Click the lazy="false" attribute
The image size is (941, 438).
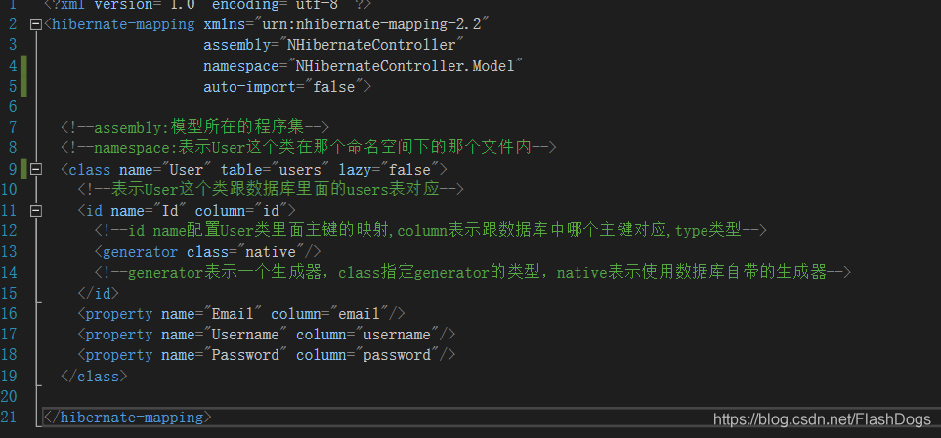[389, 170]
